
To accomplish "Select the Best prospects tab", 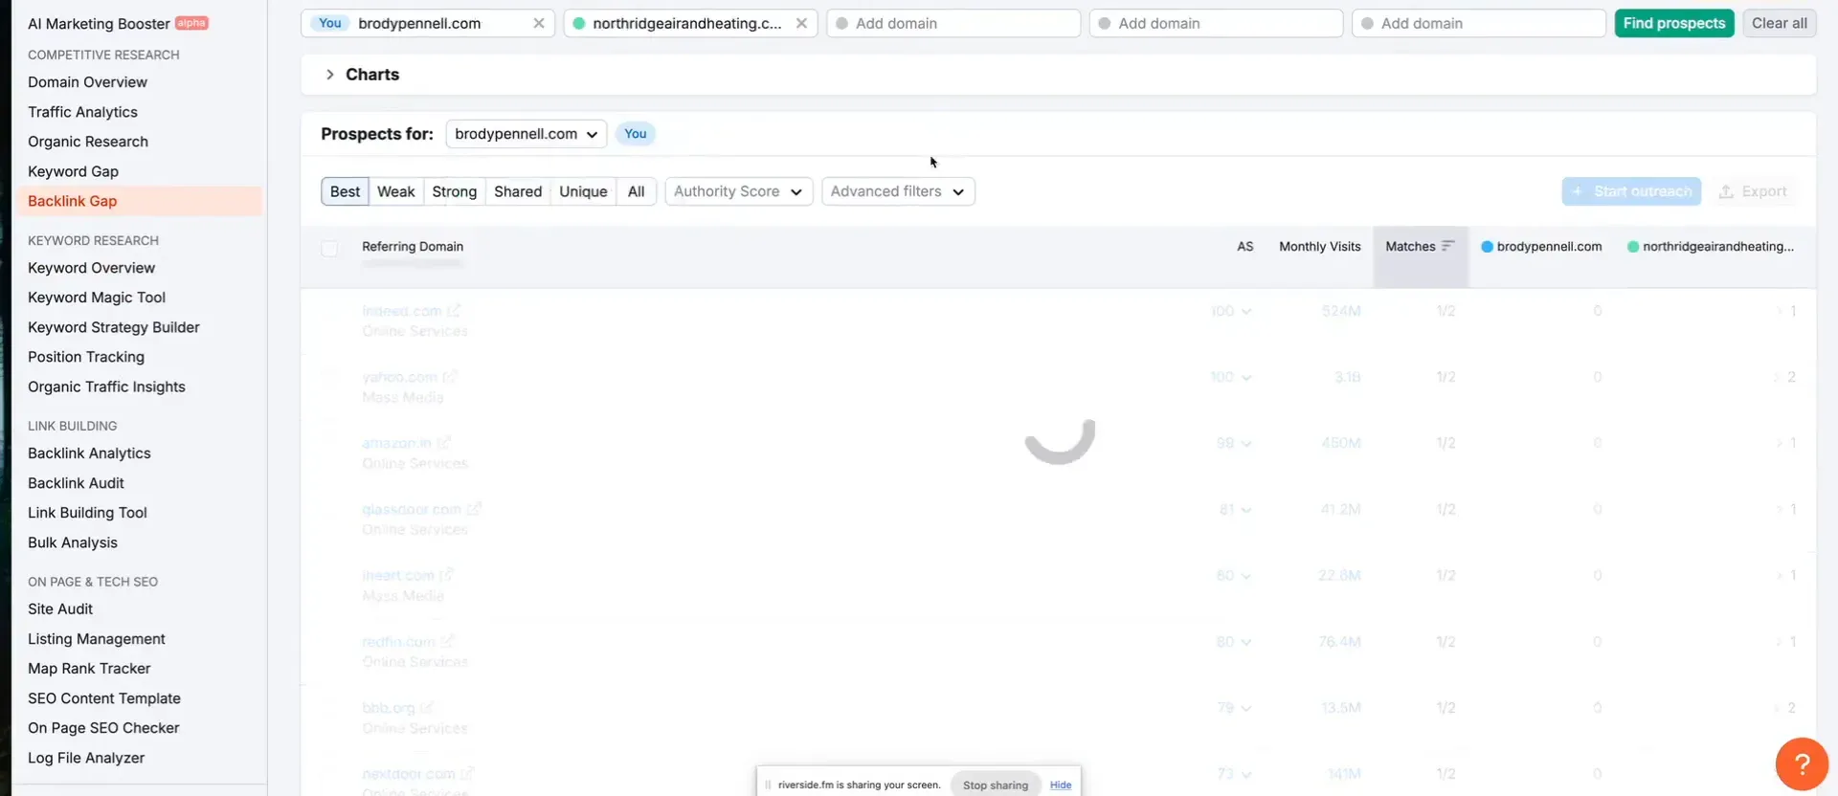I will click(x=345, y=191).
